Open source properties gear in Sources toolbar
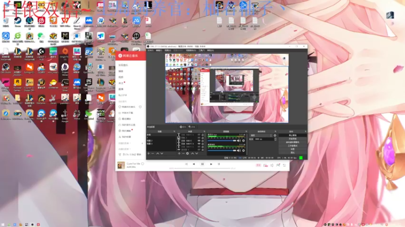Screen dimensions: 405x227 pyautogui.click(x=187, y=153)
